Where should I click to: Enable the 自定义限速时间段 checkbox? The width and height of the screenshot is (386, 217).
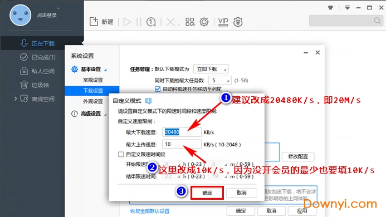121,154
